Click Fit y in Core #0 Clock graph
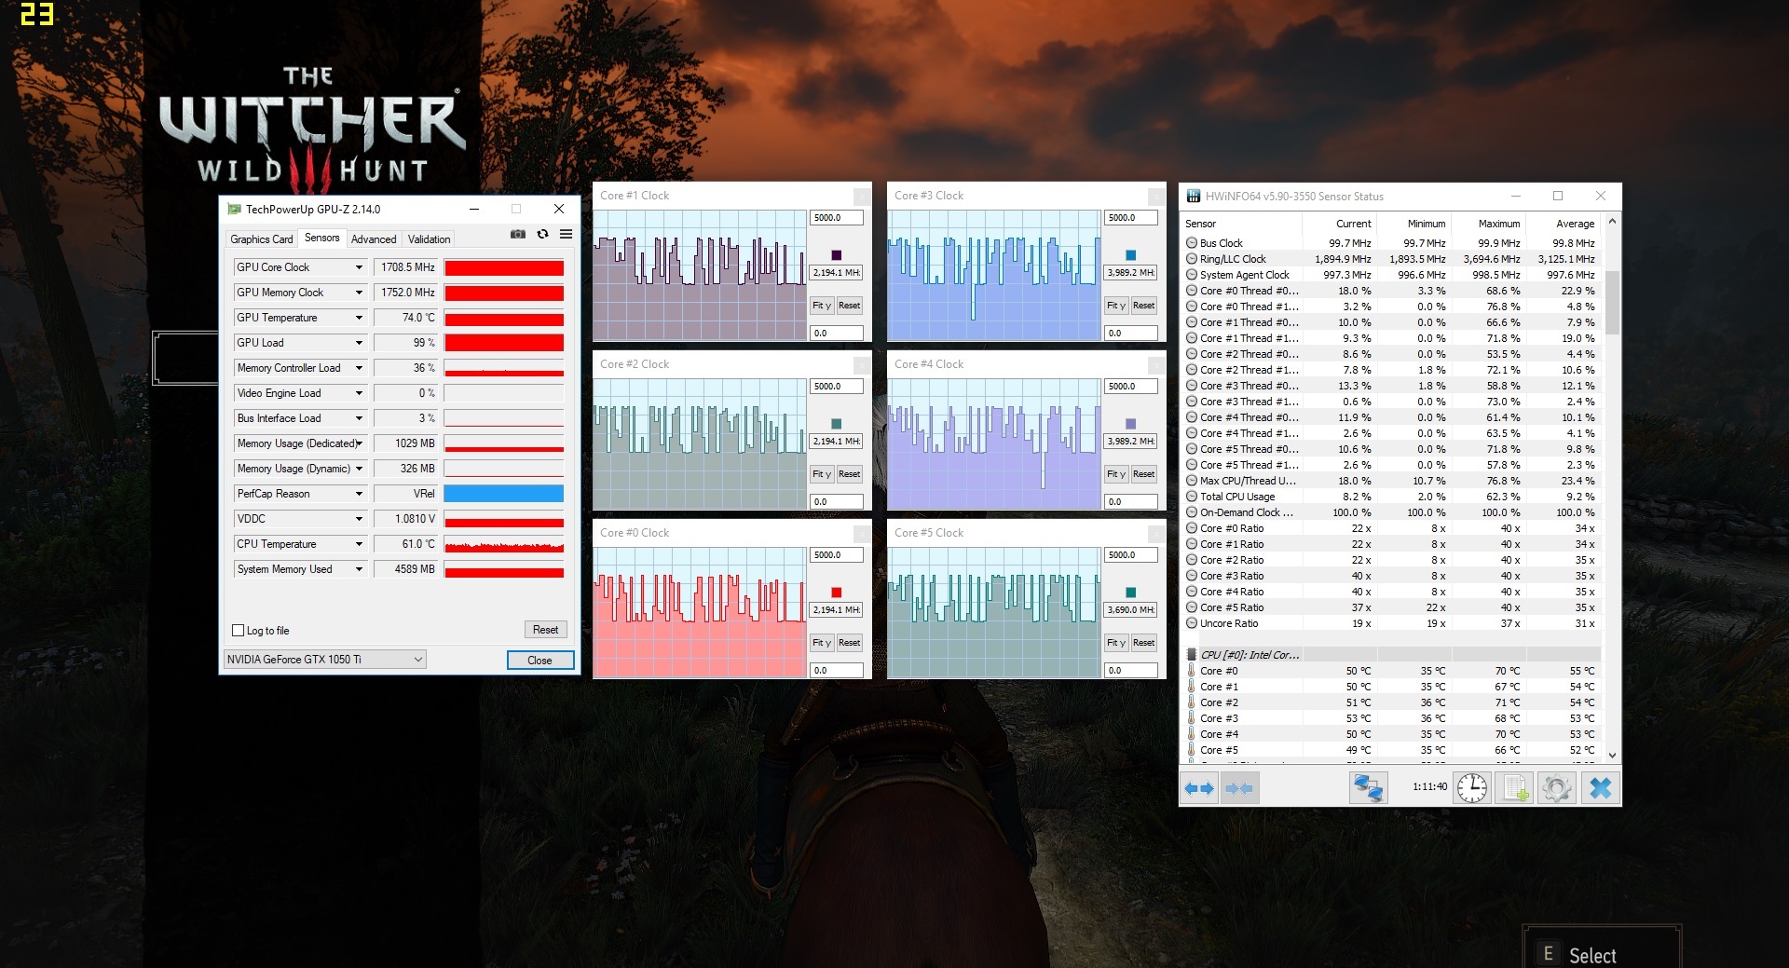This screenshot has width=1789, height=968. pos(823,643)
